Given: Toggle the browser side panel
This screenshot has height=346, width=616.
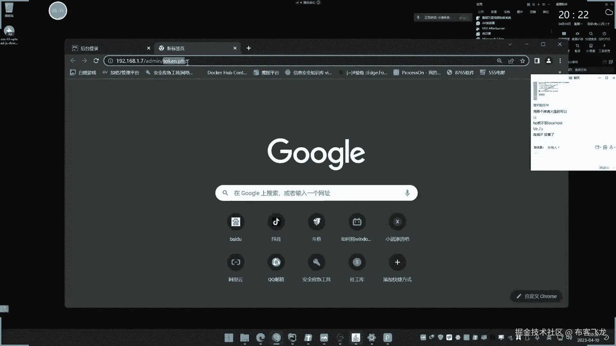Looking at the screenshot, I should [537, 61].
